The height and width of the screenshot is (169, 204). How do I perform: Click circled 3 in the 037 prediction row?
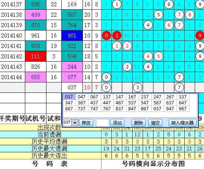137,88
